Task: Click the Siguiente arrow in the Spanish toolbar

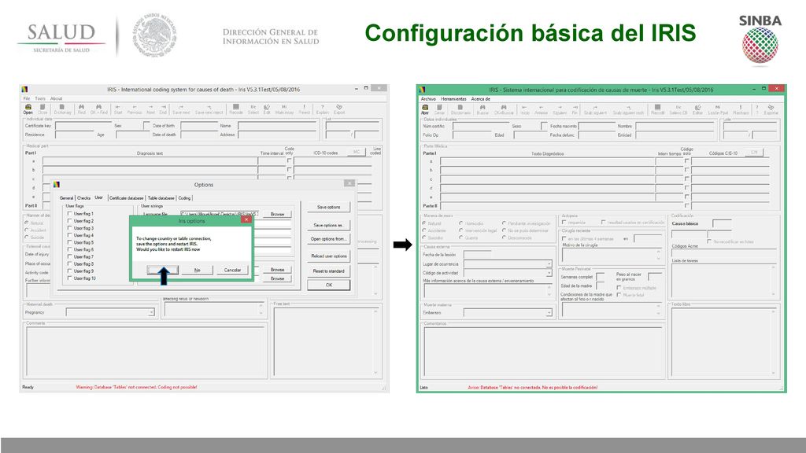Action: click(560, 109)
